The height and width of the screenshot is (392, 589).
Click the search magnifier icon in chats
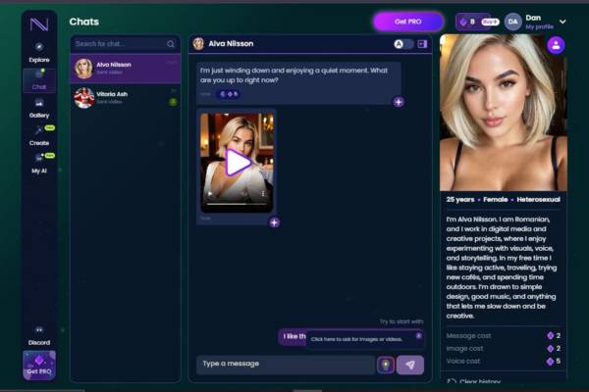171,44
